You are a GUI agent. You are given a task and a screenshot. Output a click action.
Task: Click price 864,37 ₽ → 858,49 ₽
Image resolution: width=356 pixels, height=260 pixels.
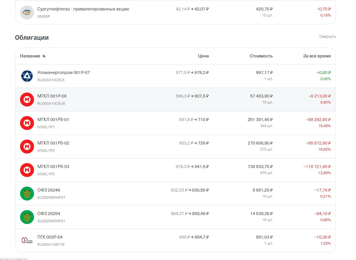coord(190,214)
